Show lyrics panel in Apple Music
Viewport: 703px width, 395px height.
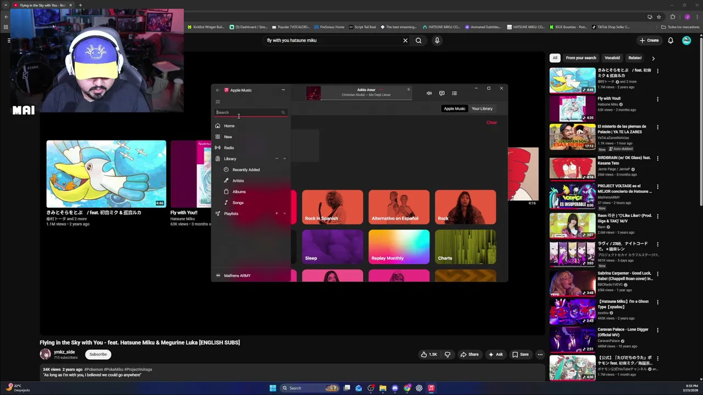(442, 93)
